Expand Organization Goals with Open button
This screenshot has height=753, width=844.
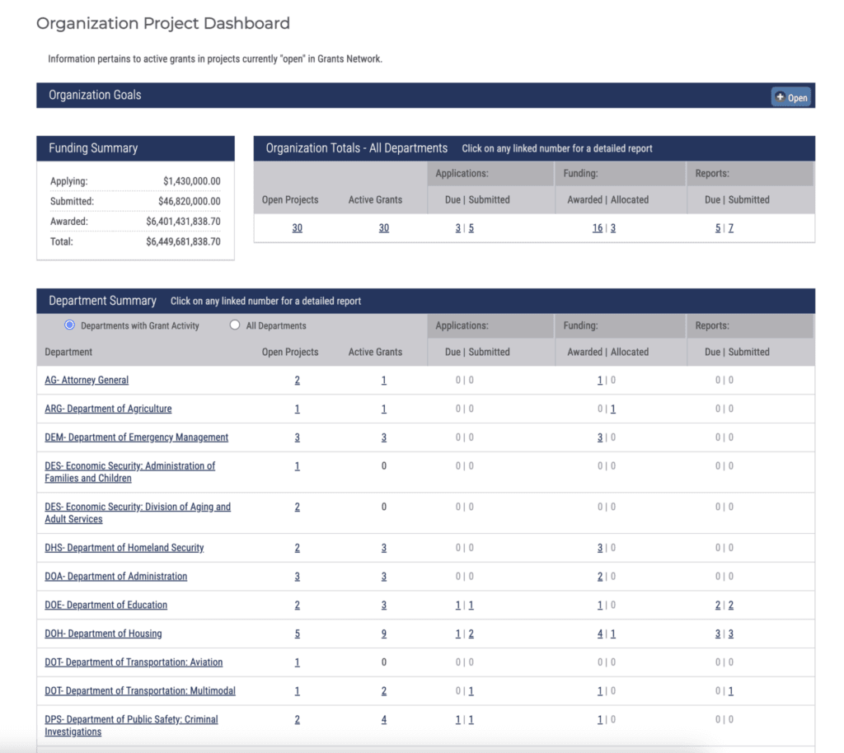(x=791, y=97)
